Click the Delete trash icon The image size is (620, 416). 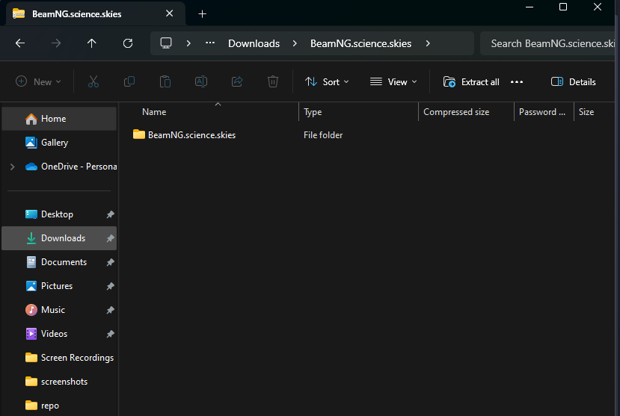tap(274, 81)
